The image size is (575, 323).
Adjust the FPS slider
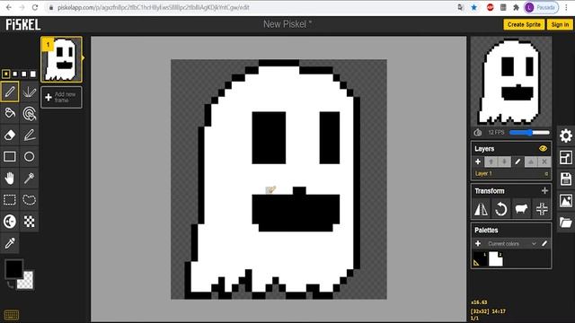click(529, 132)
